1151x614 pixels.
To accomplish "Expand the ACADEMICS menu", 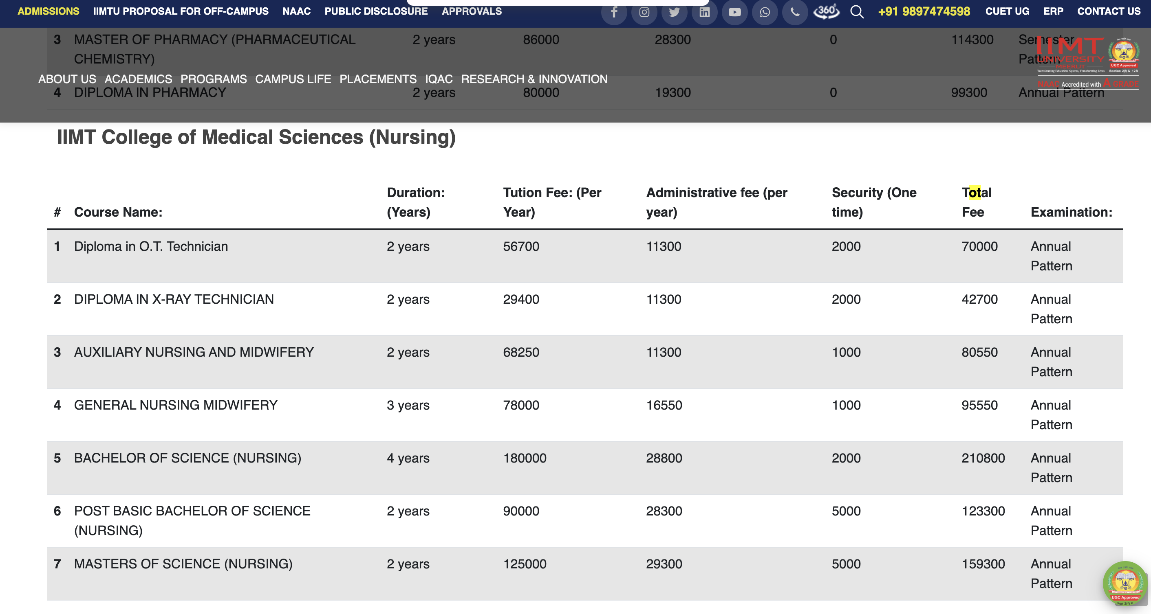I will coord(139,79).
